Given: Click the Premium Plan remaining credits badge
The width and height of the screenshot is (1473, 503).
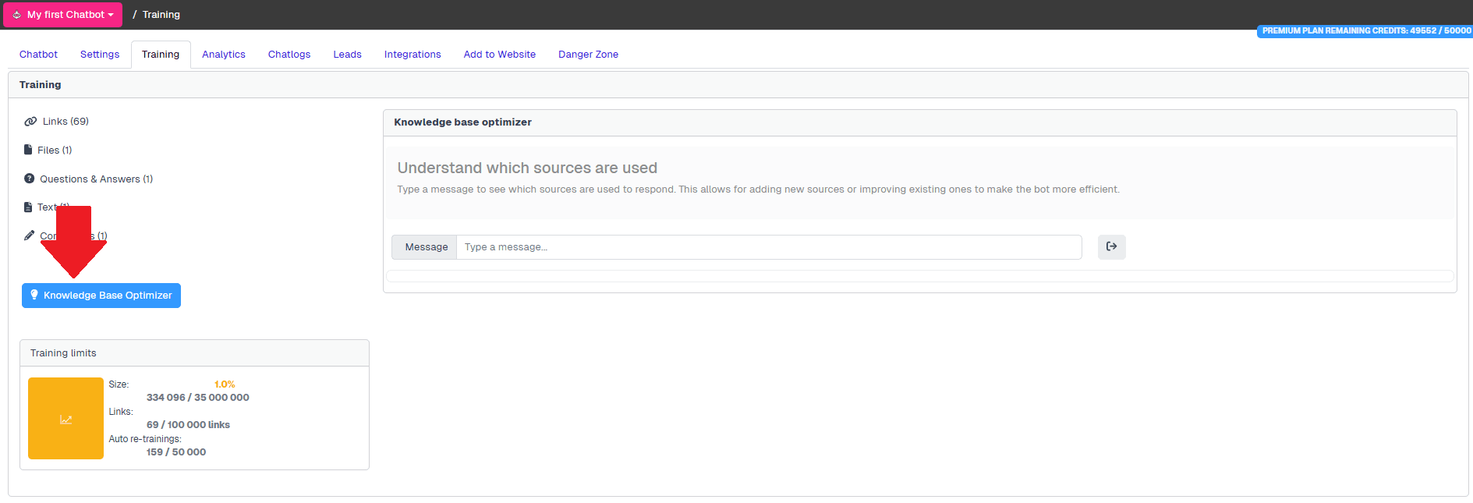Looking at the screenshot, I should (1365, 31).
